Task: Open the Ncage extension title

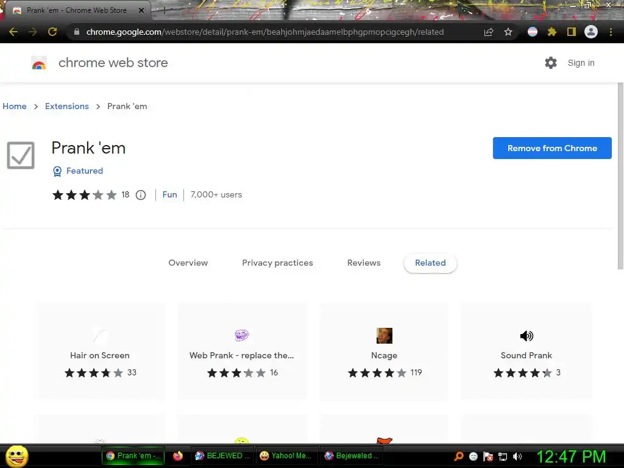Action: point(384,355)
